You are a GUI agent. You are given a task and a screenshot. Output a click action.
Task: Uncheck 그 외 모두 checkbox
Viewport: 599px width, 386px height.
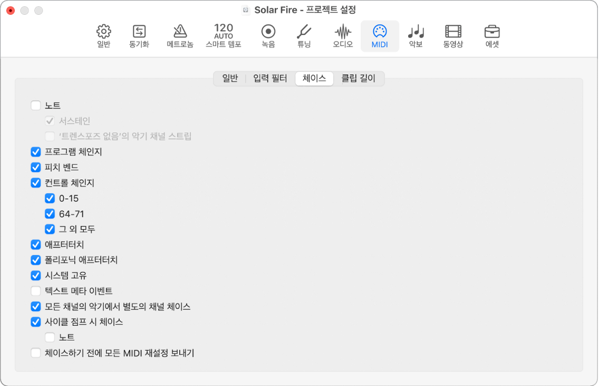(x=50, y=229)
